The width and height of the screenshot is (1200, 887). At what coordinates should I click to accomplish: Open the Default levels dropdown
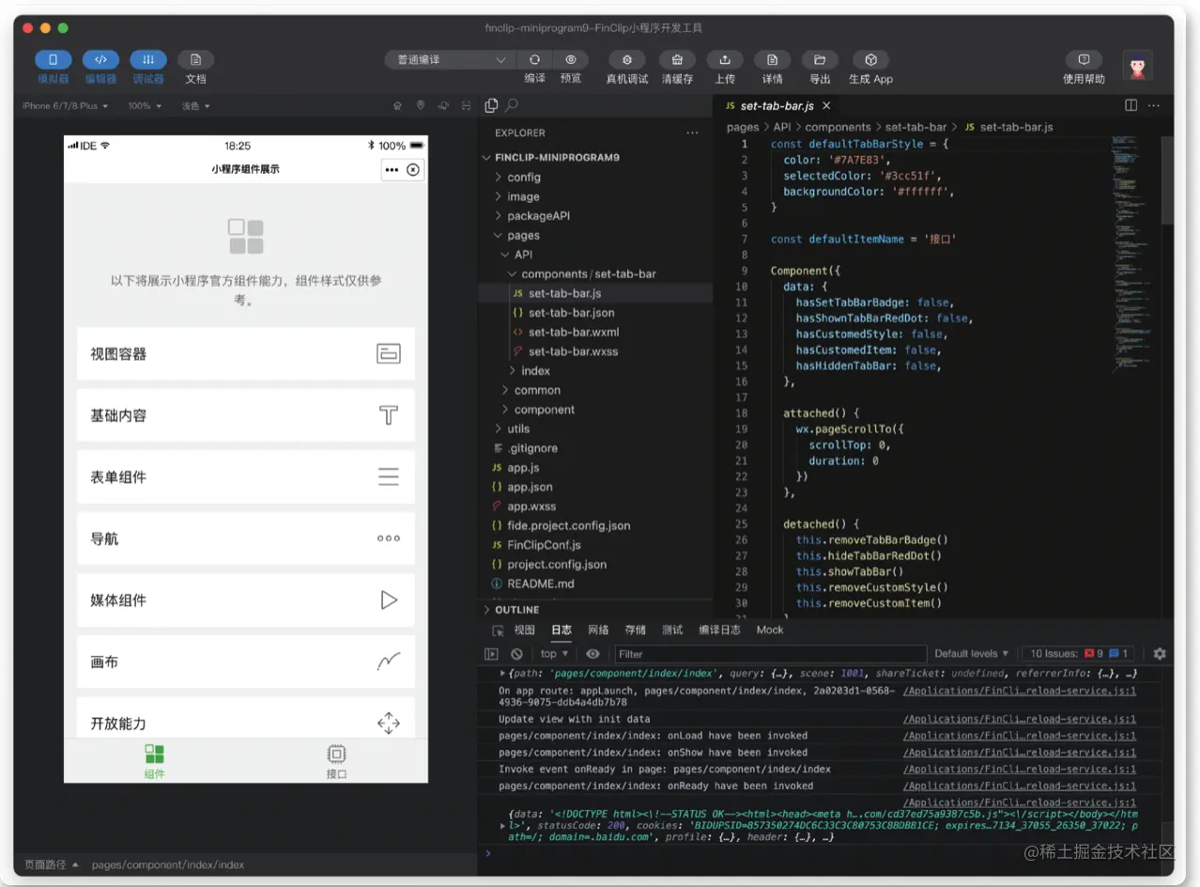tap(972, 654)
